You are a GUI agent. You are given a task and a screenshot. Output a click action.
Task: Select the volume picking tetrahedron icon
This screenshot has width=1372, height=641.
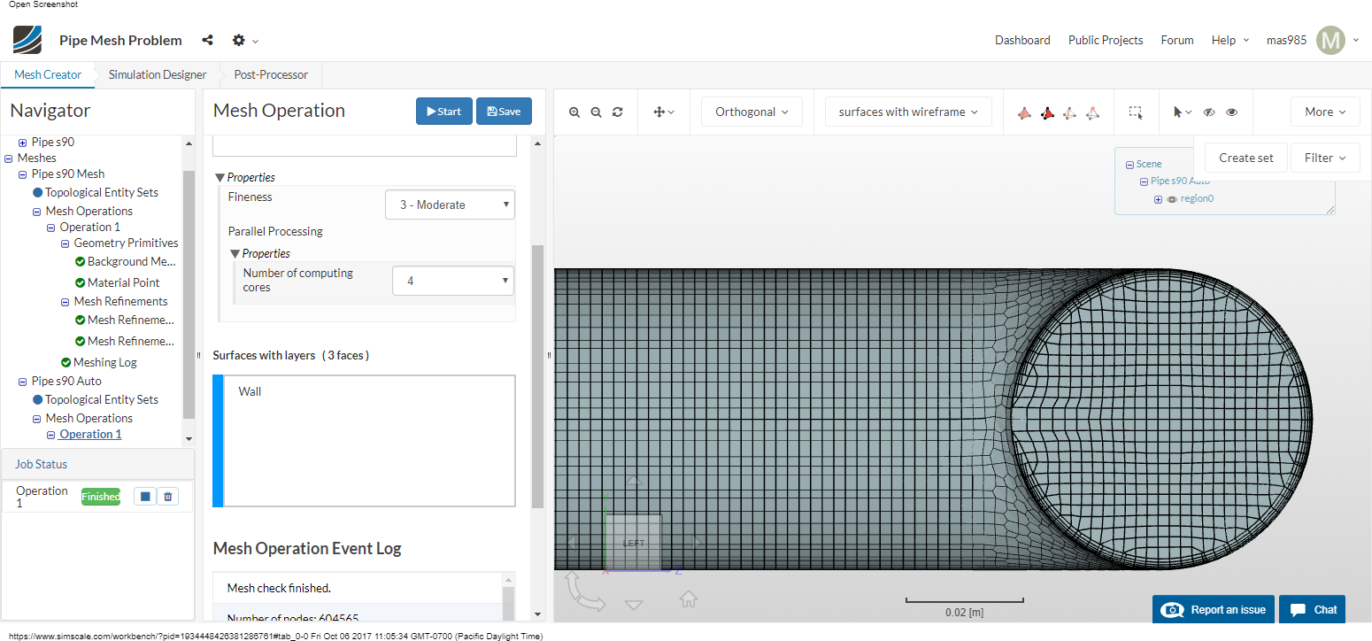click(1024, 112)
